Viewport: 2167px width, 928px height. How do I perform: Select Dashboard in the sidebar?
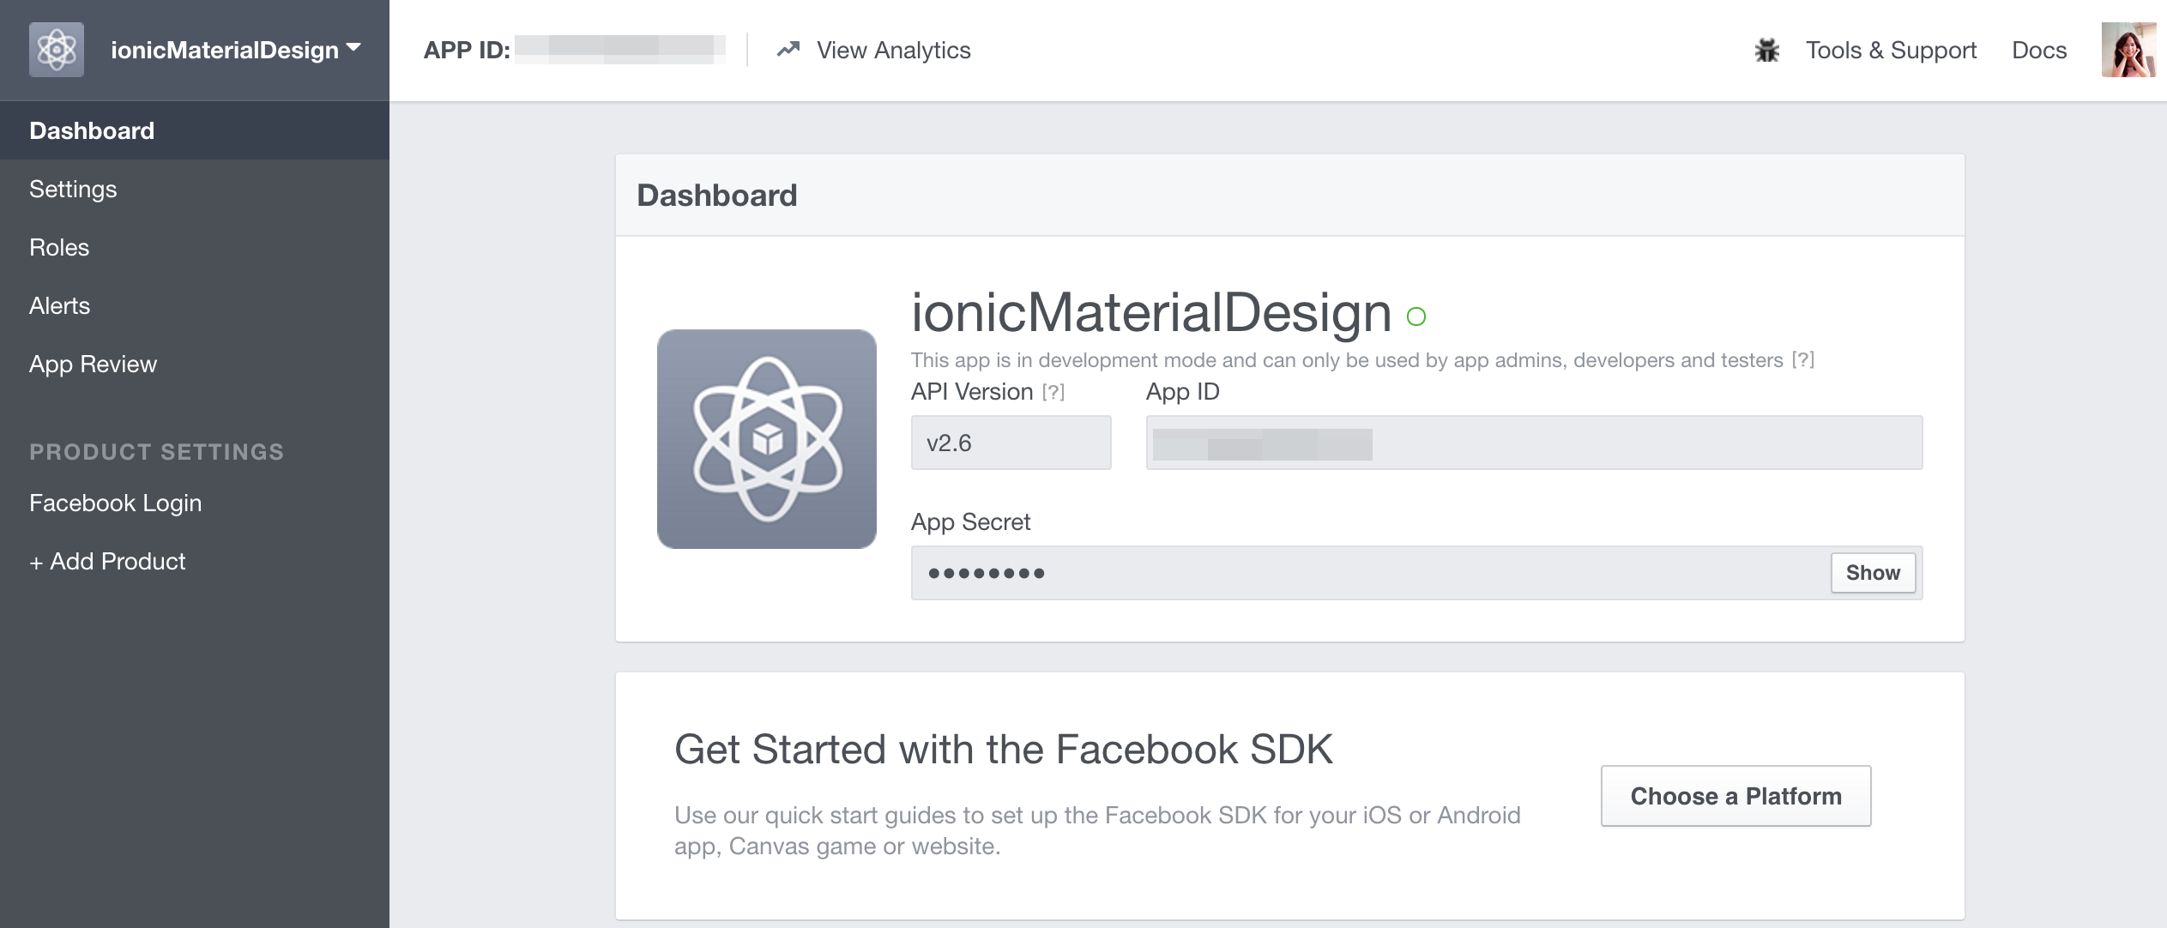pos(92,130)
